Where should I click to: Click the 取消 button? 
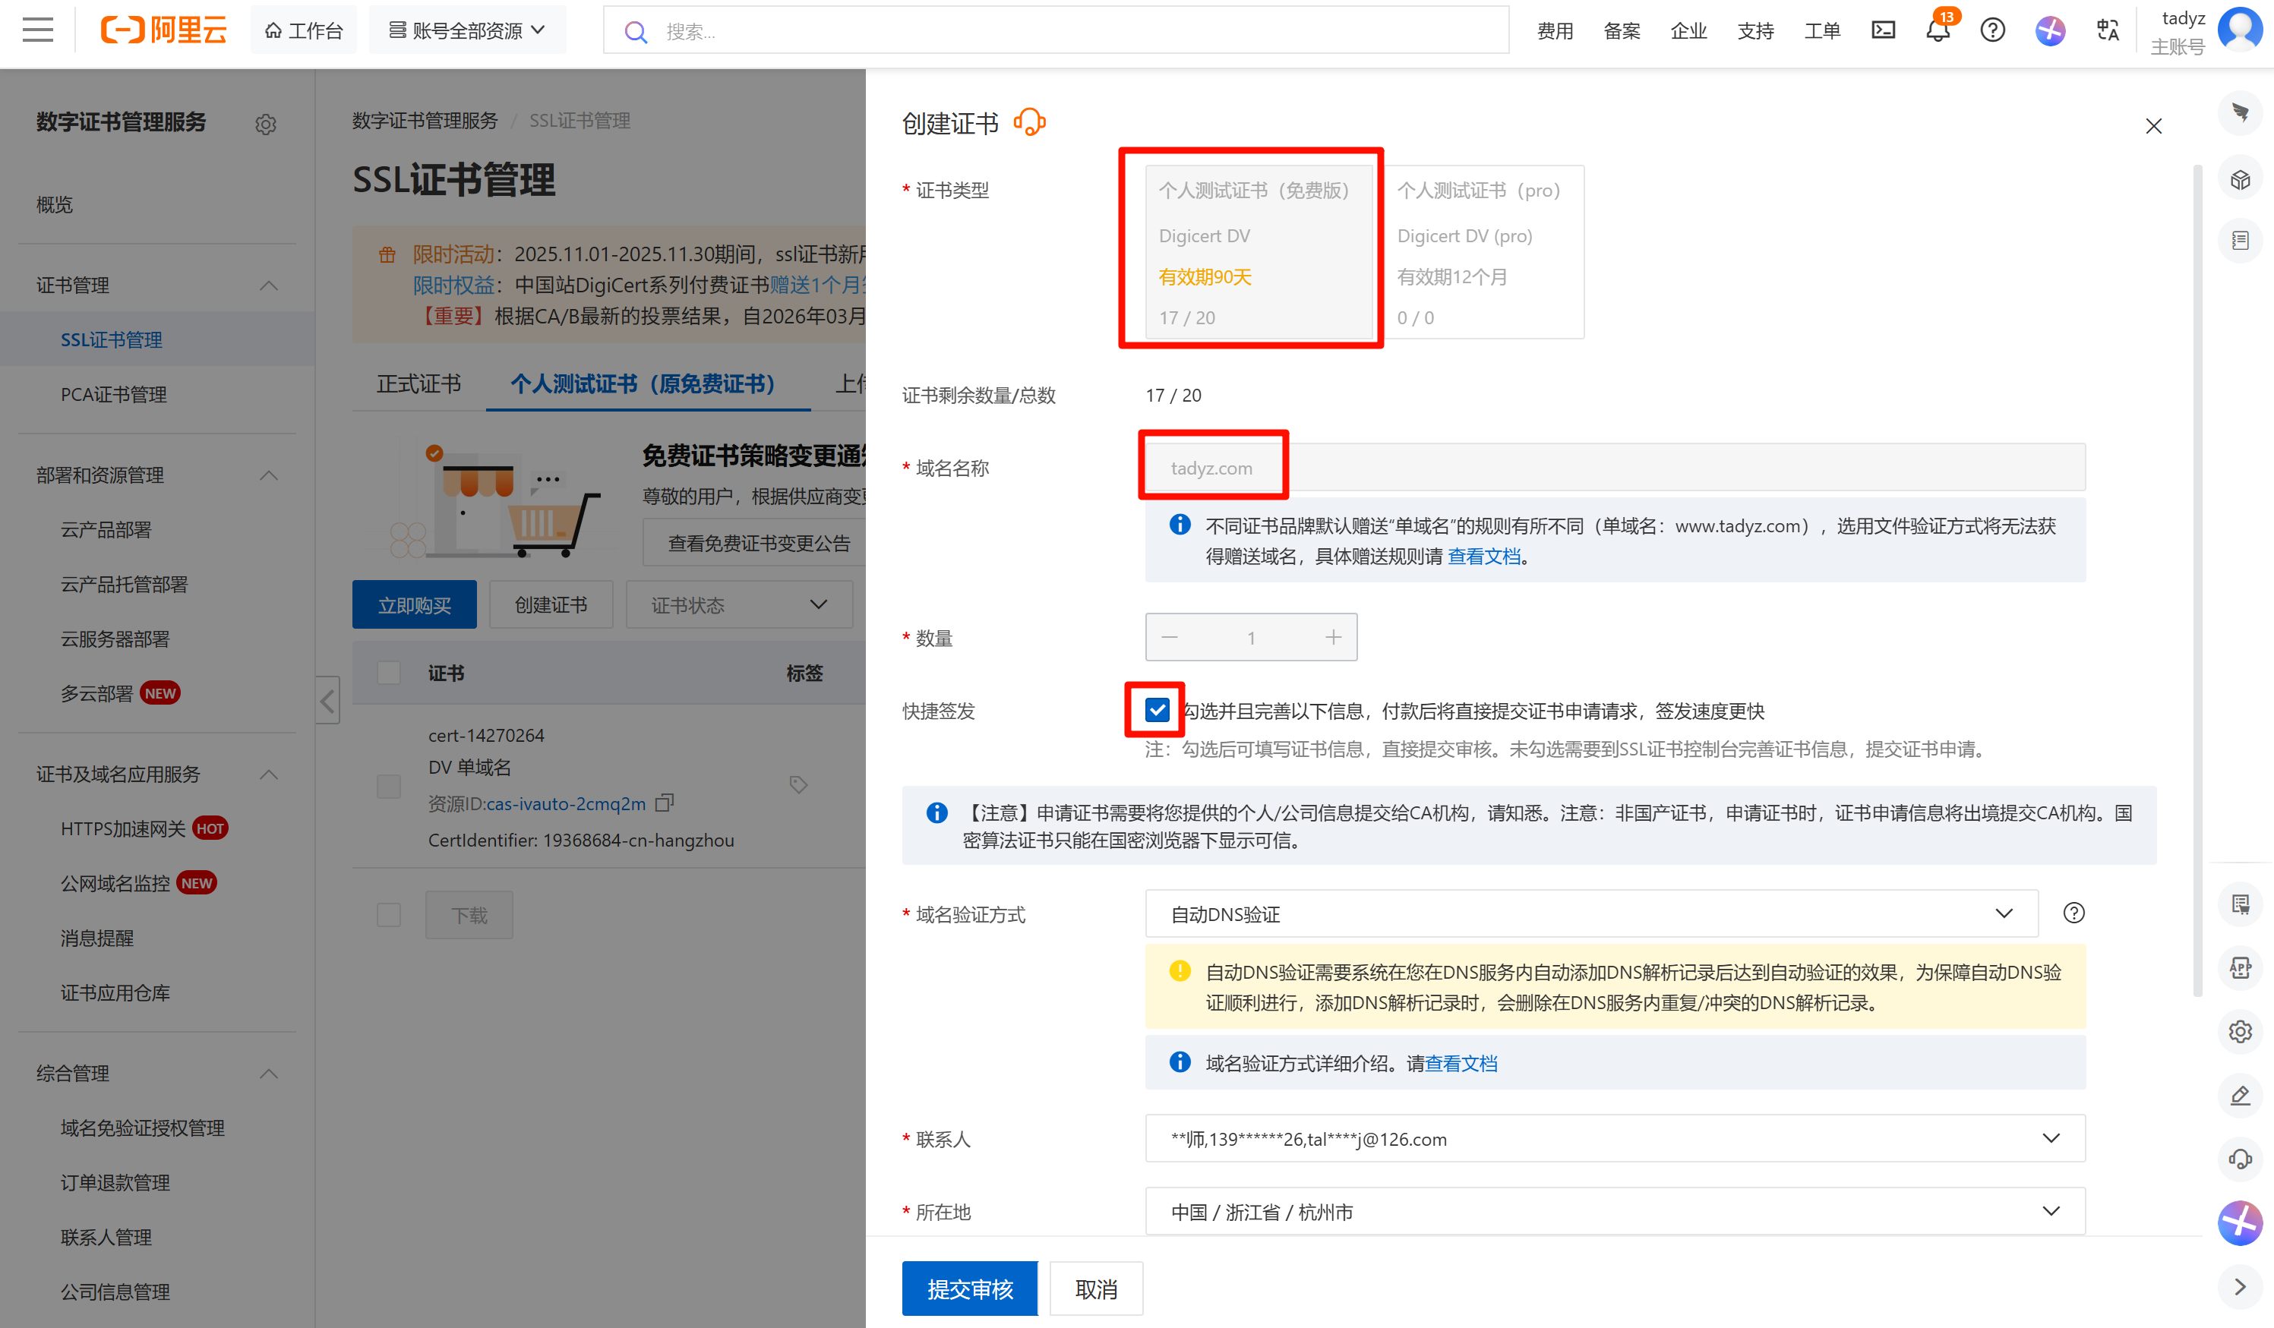click(1097, 1289)
